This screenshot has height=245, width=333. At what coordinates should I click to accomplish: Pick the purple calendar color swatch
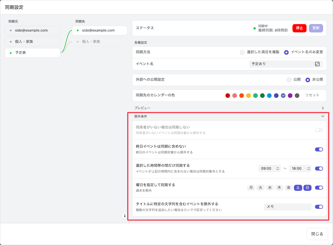pos(290,95)
